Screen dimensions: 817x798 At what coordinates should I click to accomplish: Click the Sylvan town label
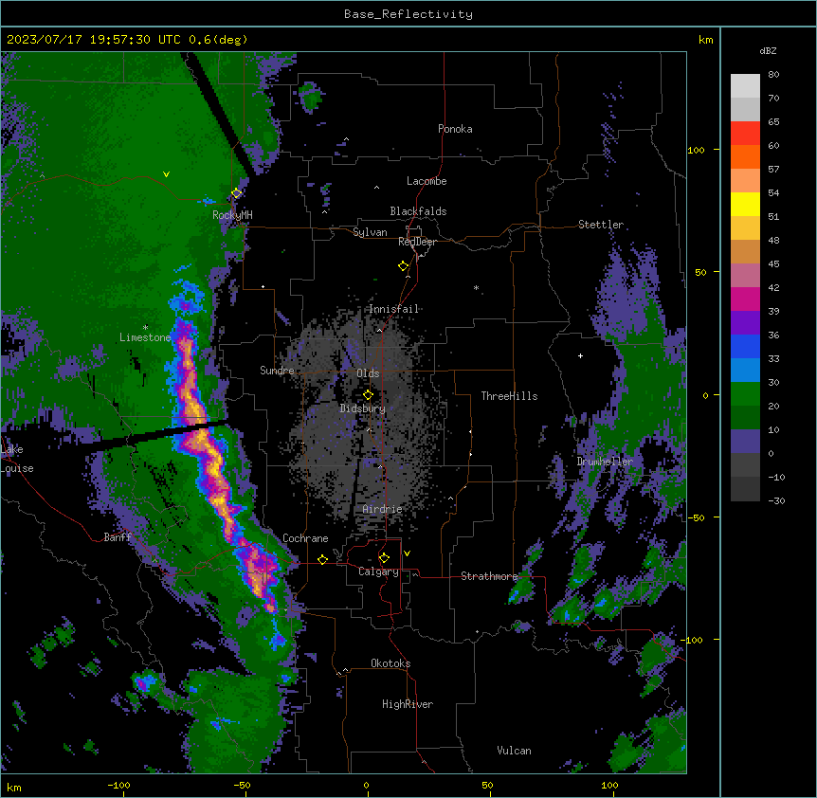[x=370, y=232]
